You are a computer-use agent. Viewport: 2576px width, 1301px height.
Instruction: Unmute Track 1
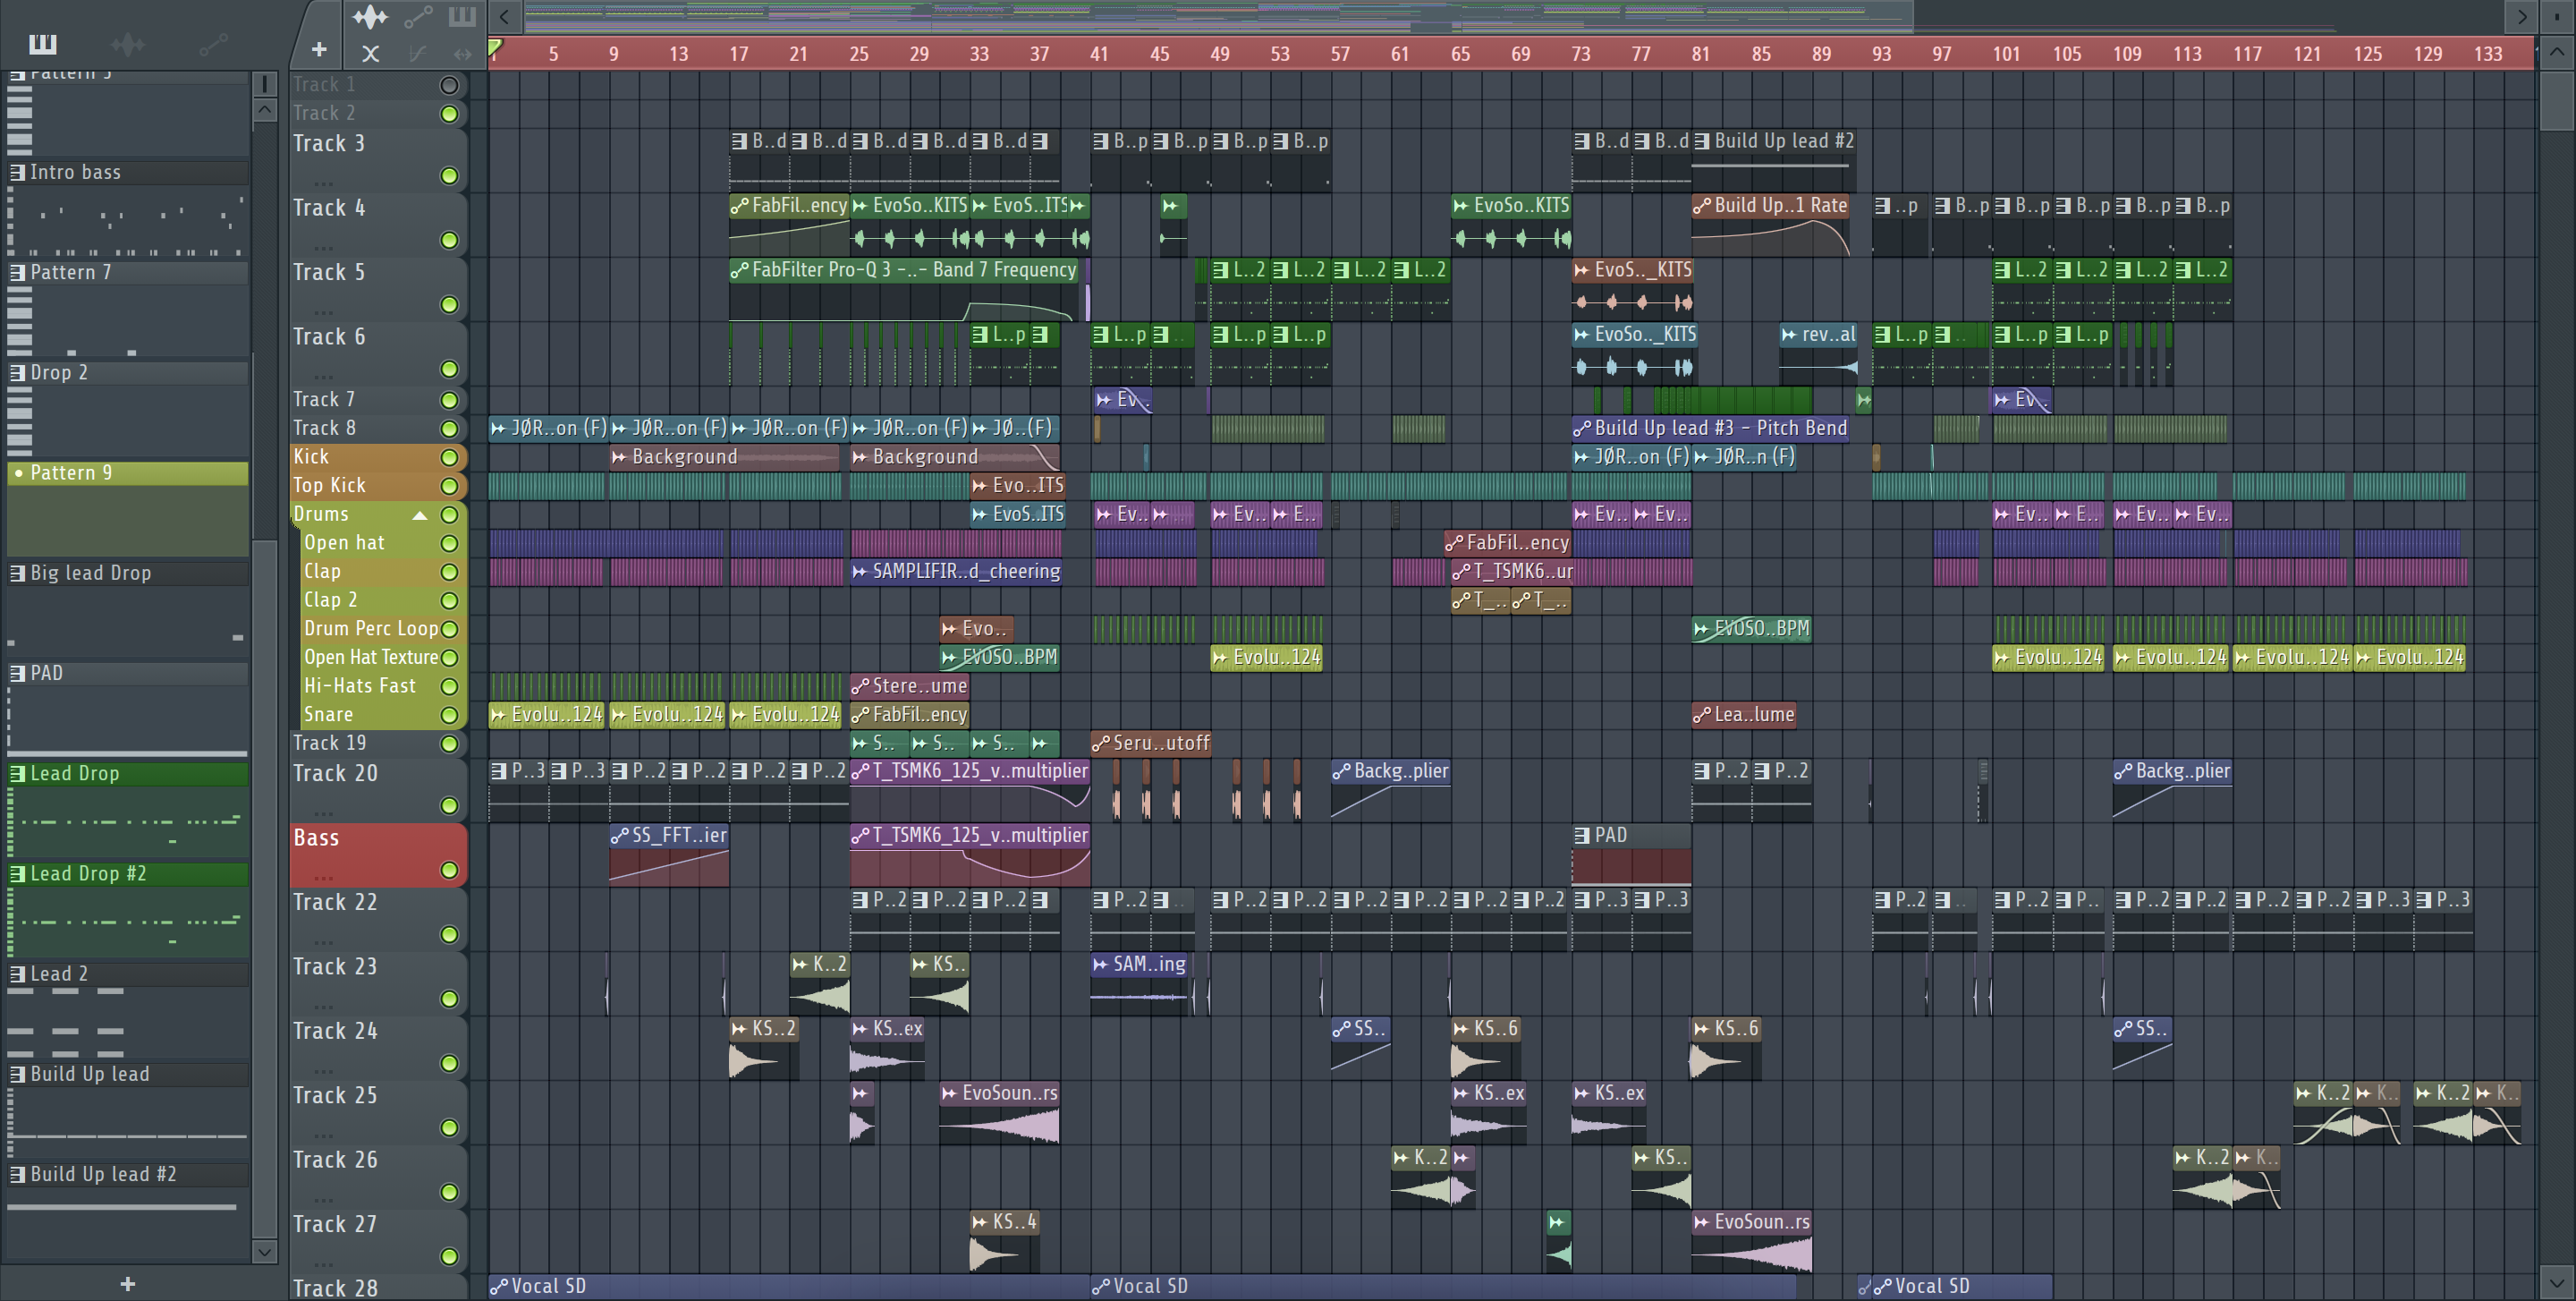pos(450,85)
